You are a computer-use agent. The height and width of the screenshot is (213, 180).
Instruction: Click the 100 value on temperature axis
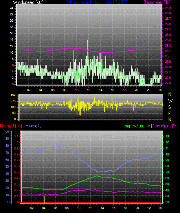pos(168,154)
